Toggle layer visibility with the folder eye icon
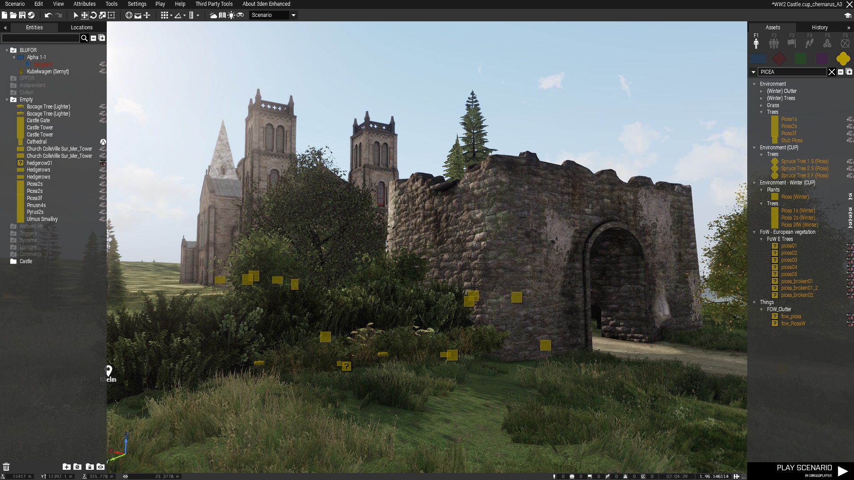 101,467
